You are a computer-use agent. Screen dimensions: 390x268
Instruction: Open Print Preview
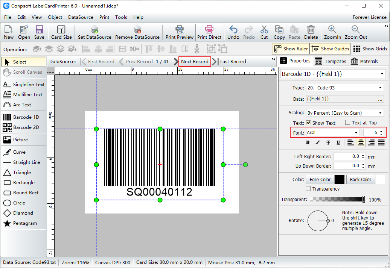(x=180, y=32)
